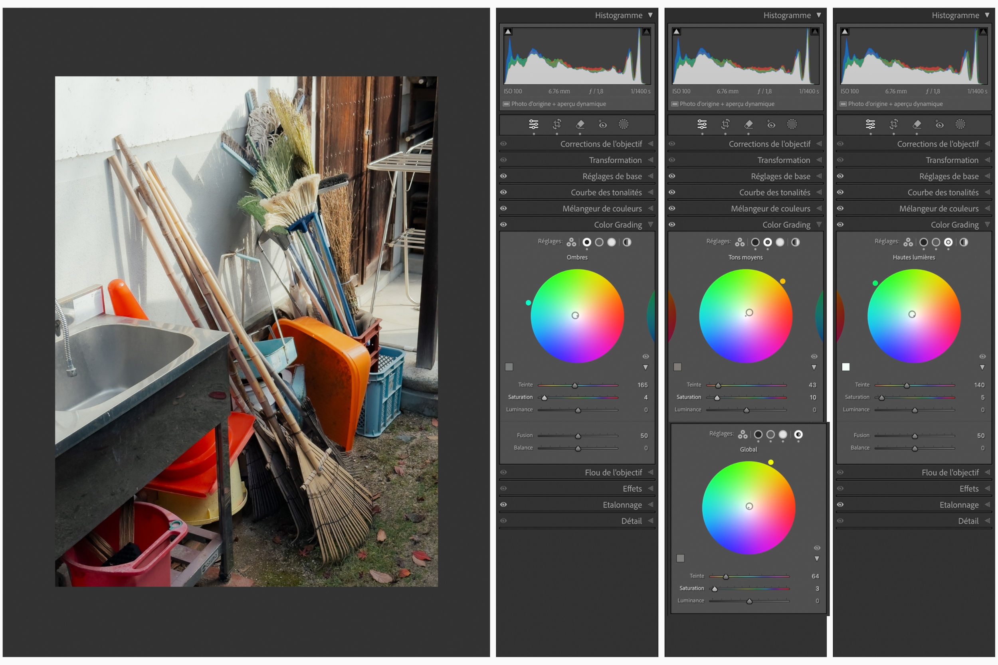
Task: Toggle shadow clipping indicator in left histogram
Action: (x=508, y=32)
